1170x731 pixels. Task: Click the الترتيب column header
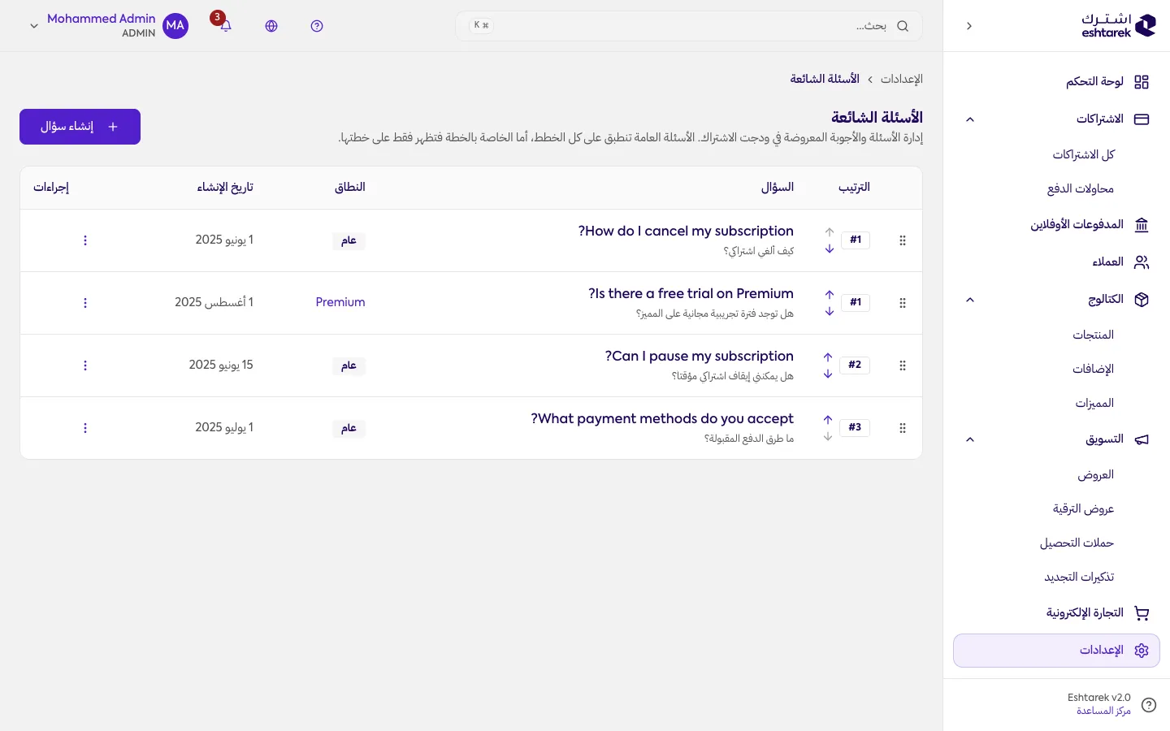tap(854, 188)
